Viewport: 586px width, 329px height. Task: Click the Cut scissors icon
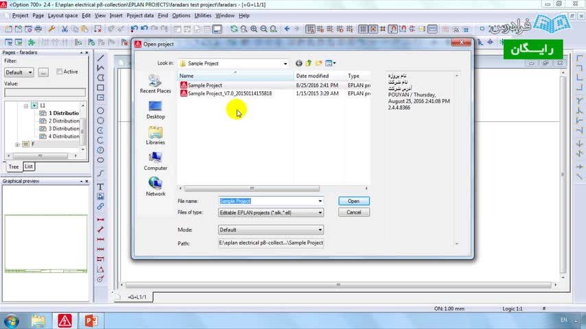click(x=65, y=29)
